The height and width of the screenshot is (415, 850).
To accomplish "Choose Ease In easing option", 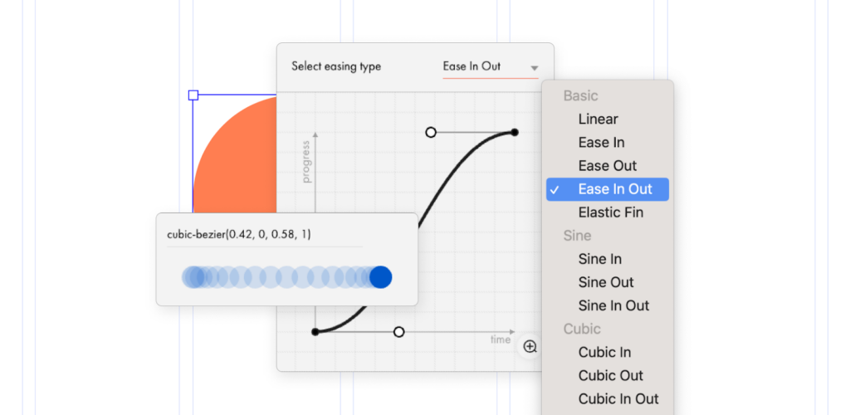I will [x=601, y=143].
